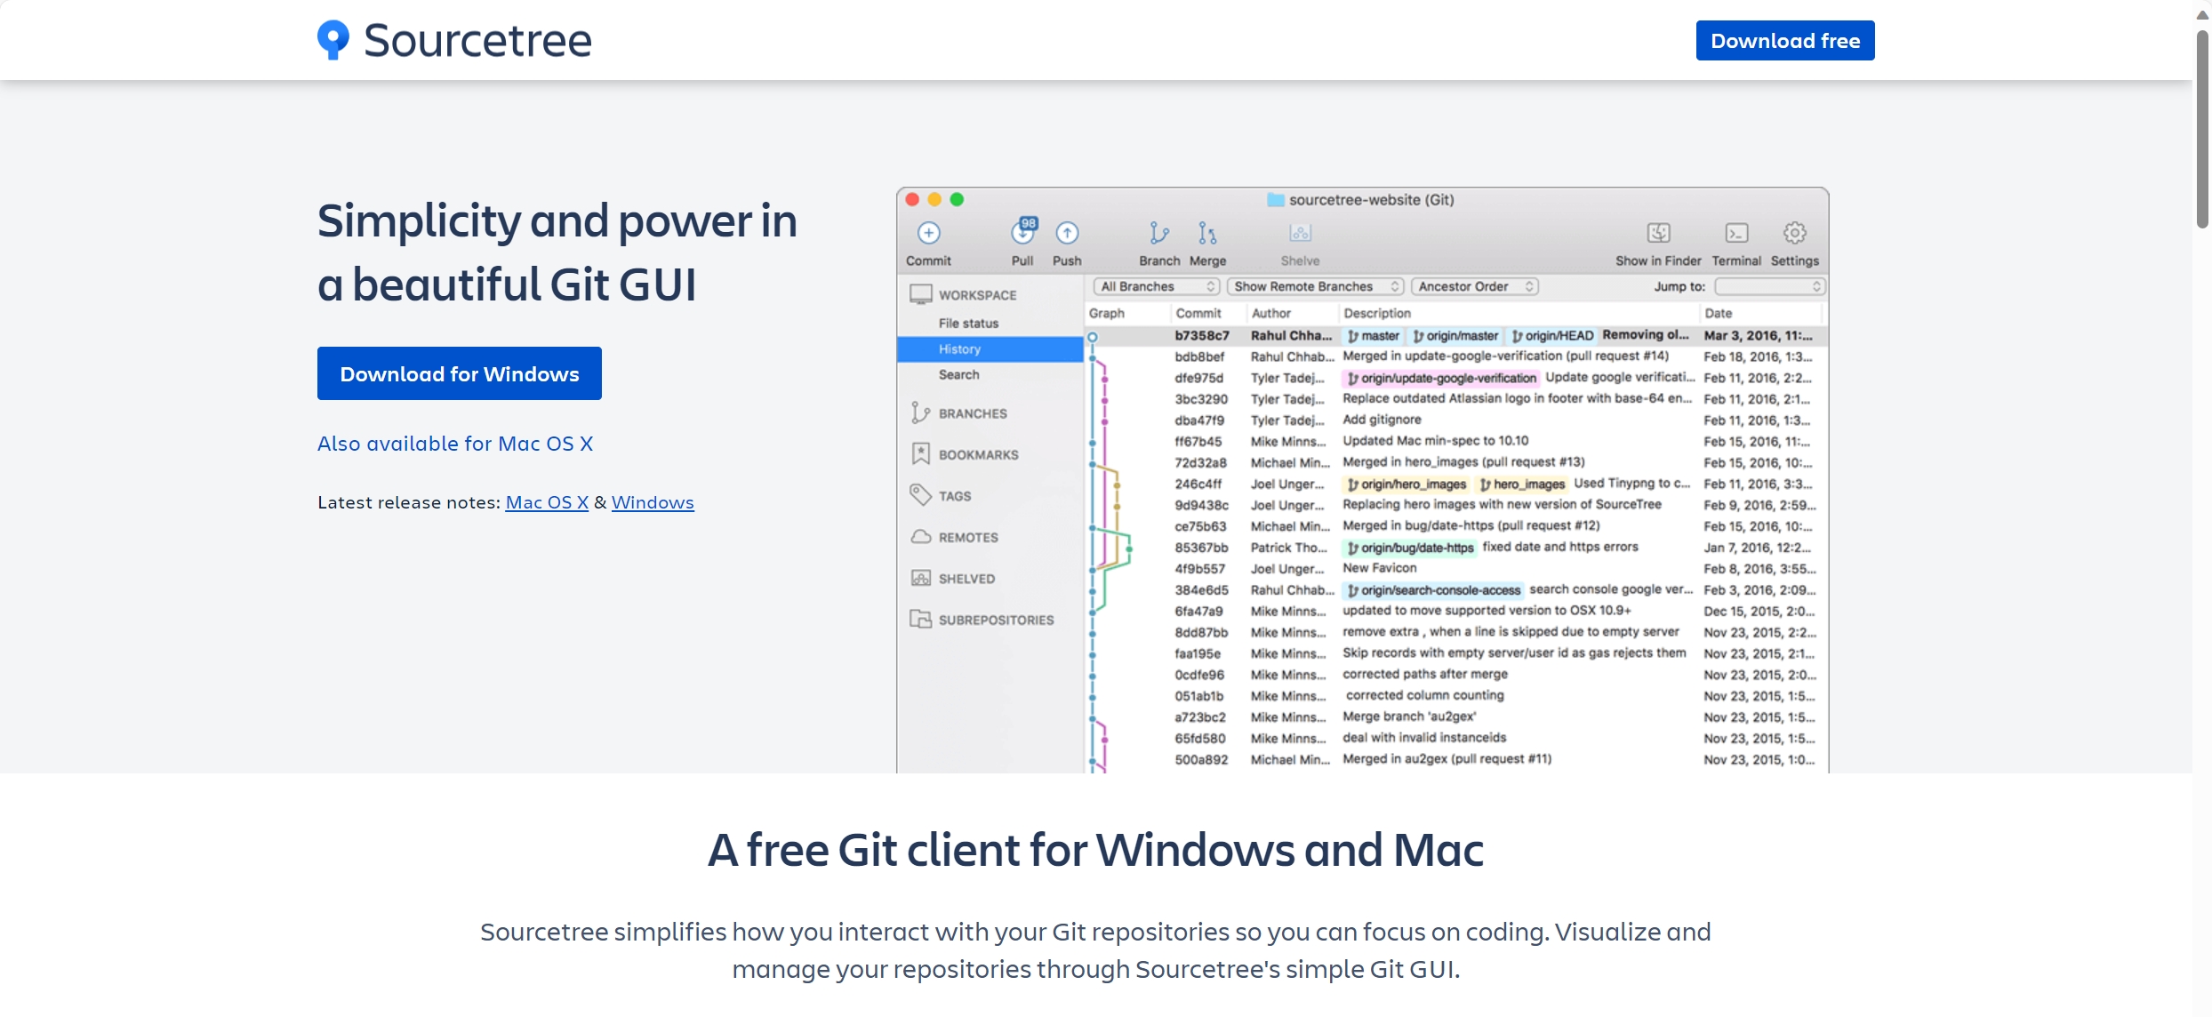Select File status in the sidebar
The width and height of the screenshot is (2212, 1017).
[968, 324]
